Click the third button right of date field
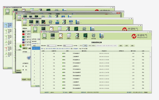The height and width of the screenshot is (100, 159). [x=132, y=46]
